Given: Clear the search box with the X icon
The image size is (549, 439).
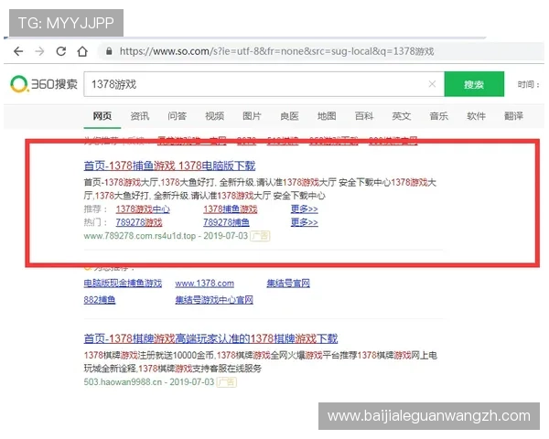Looking at the screenshot, I should tap(432, 84).
